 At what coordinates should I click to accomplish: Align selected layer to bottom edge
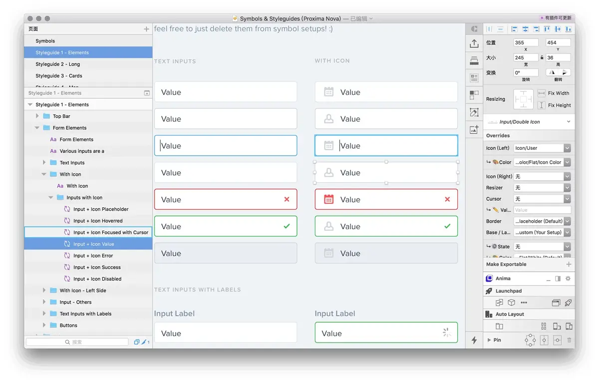(569, 29)
